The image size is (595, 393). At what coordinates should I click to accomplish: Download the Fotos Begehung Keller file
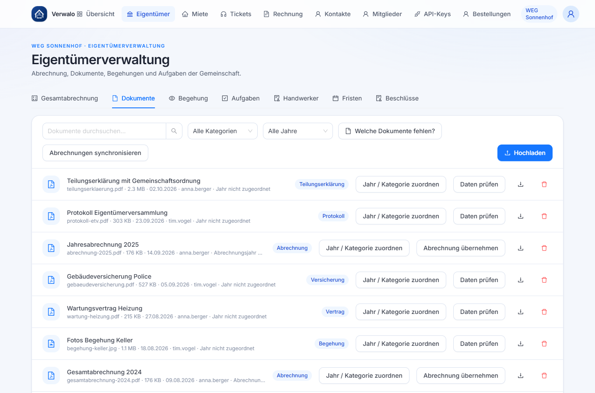coord(521,344)
